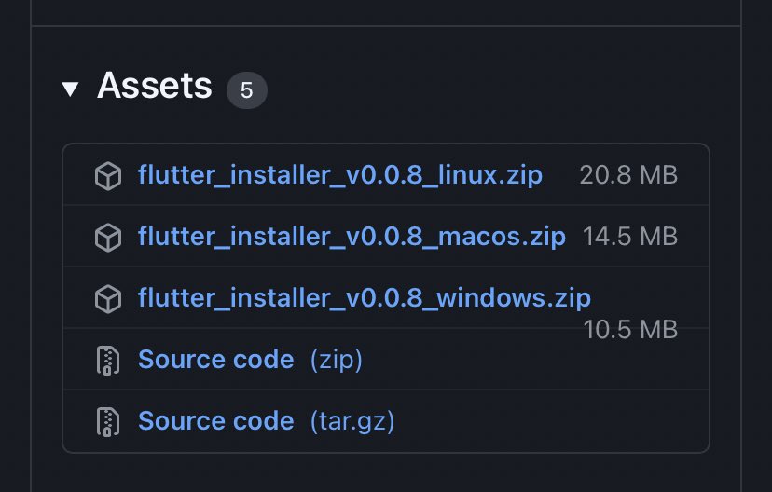This screenshot has width=772, height=492.
Task: Click package icon beside macos.zip asset
Action: point(108,237)
